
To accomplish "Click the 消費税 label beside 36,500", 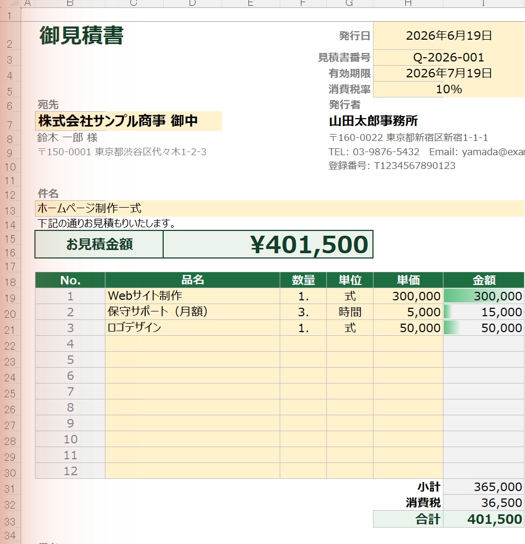I will 423,503.
